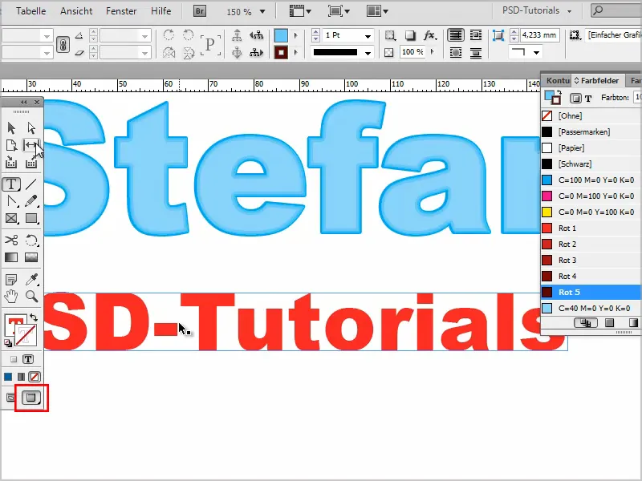This screenshot has height=481, width=642.
Task: Click the rotate 90° counter-clockwise icon
Action: (x=189, y=35)
